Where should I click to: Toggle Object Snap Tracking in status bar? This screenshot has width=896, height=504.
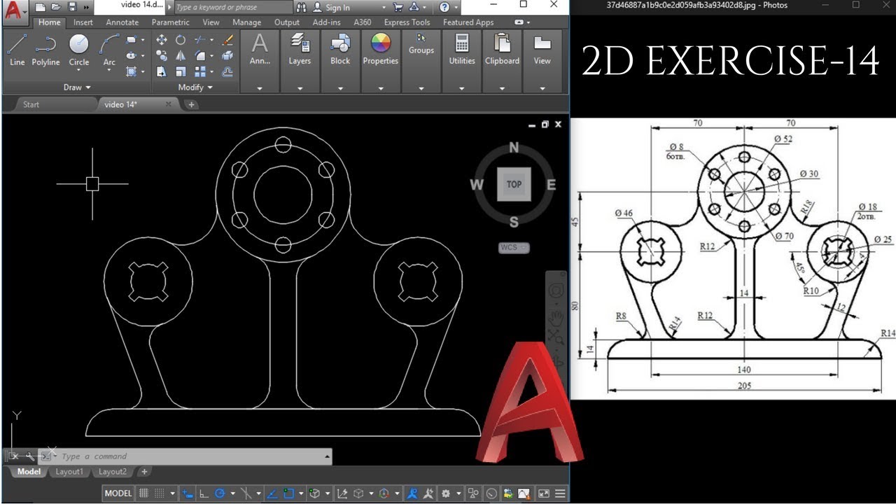(271, 493)
